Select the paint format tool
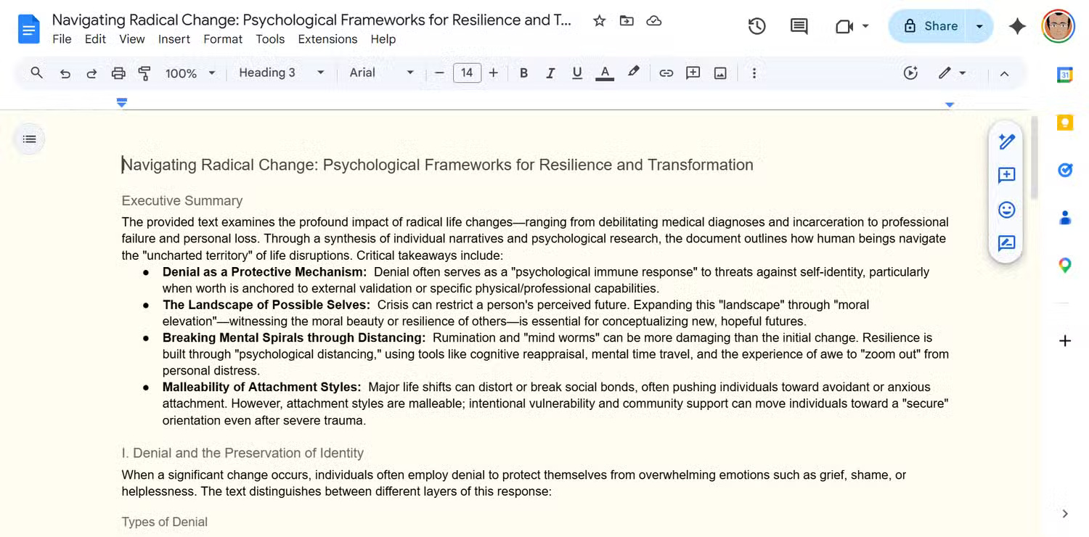The image size is (1089, 537). (x=144, y=73)
